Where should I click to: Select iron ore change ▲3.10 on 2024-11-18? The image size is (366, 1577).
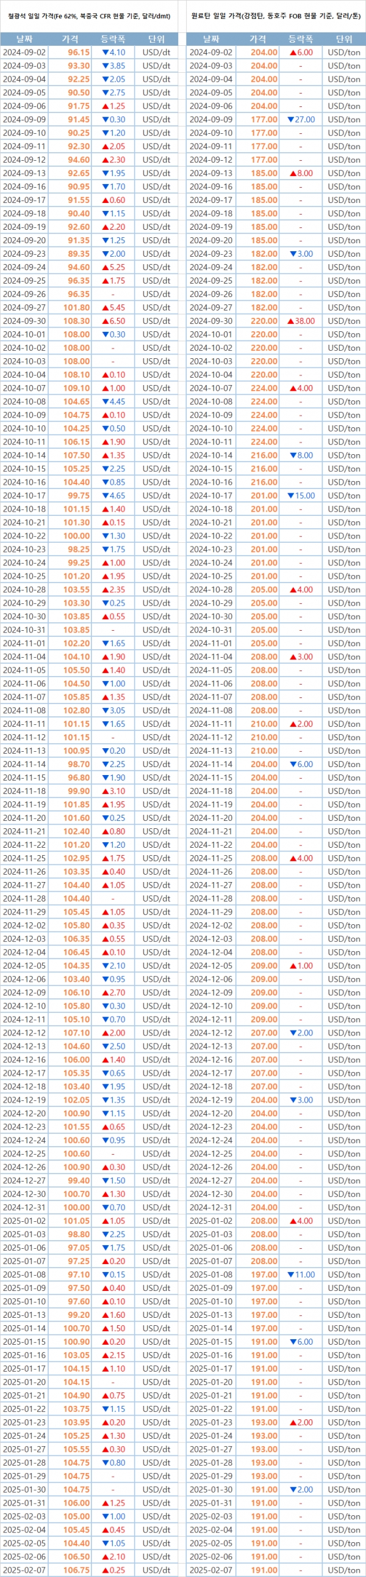[113, 792]
